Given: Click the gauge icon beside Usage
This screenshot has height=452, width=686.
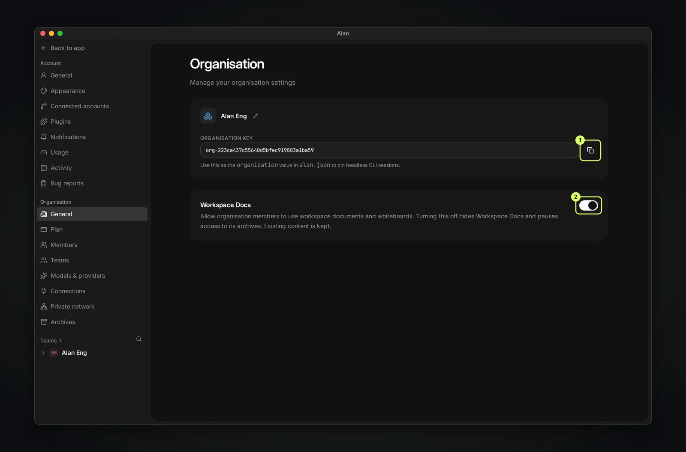Looking at the screenshot, I should click(x=44, y=152).
